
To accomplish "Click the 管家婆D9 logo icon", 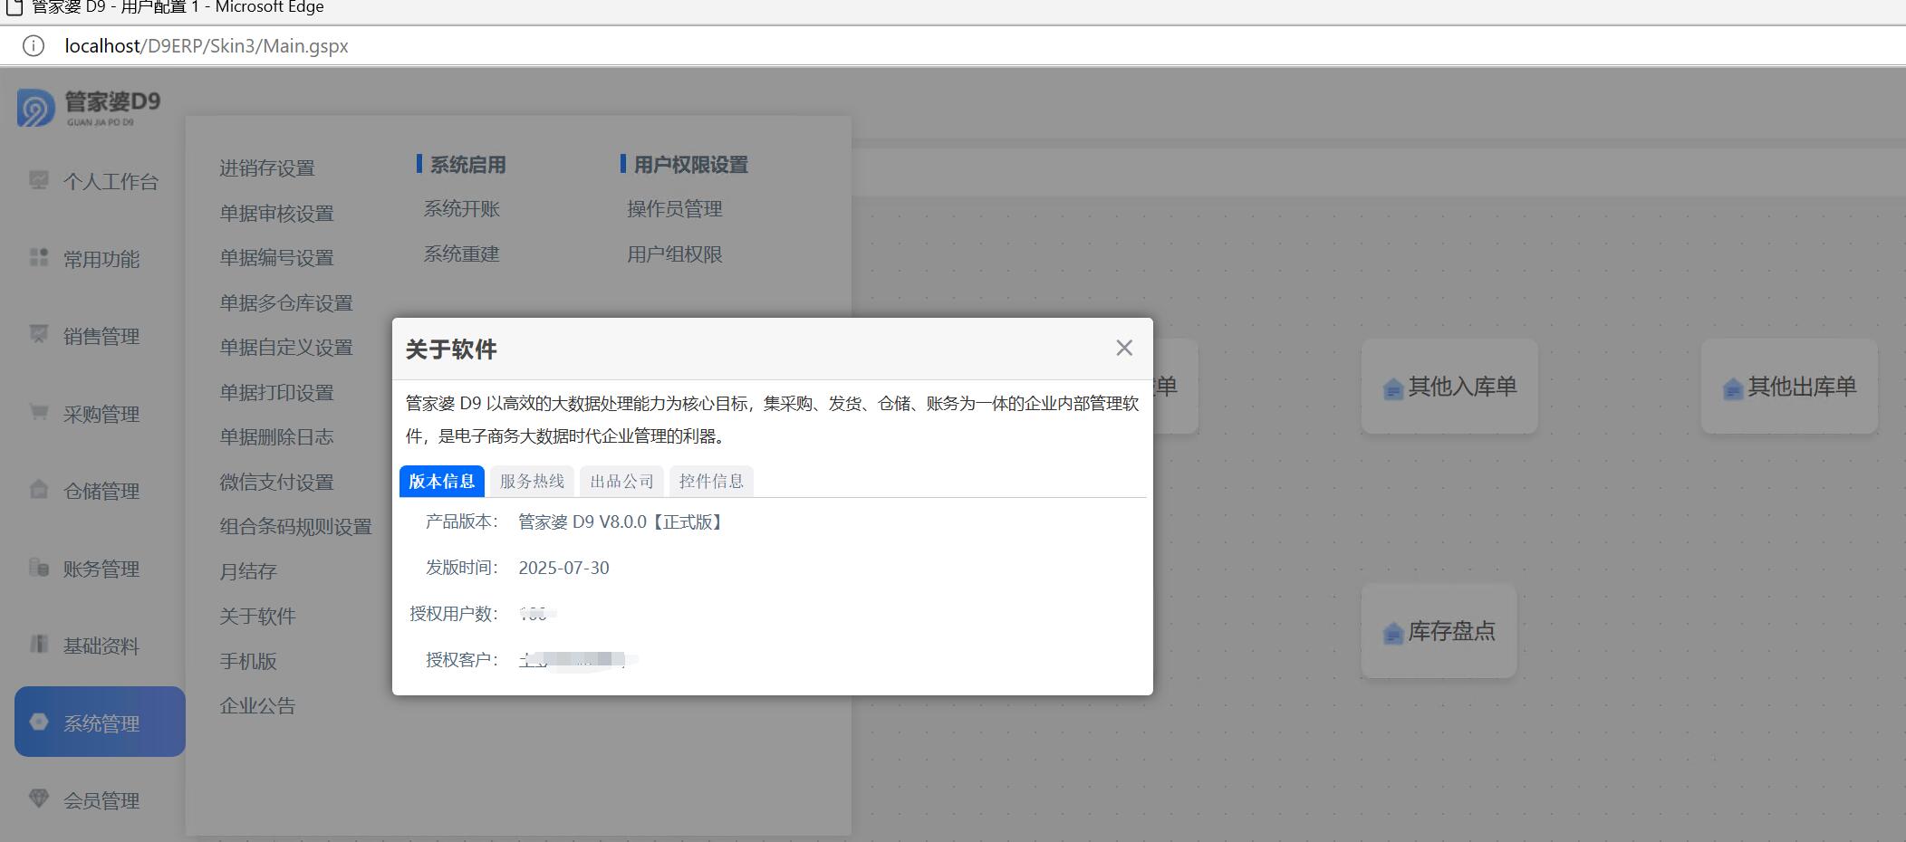I will [36, 108].
